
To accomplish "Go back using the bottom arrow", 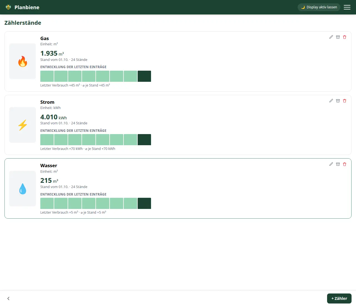I will 8,298.
